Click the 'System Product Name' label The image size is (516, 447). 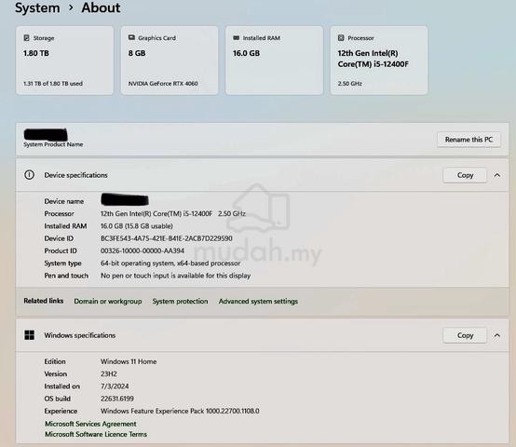coord(53,144)
